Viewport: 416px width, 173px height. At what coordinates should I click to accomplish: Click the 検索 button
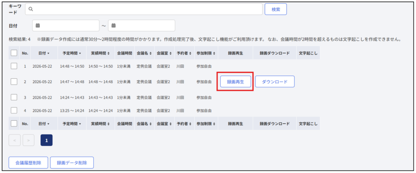click(x=276, y=9)
